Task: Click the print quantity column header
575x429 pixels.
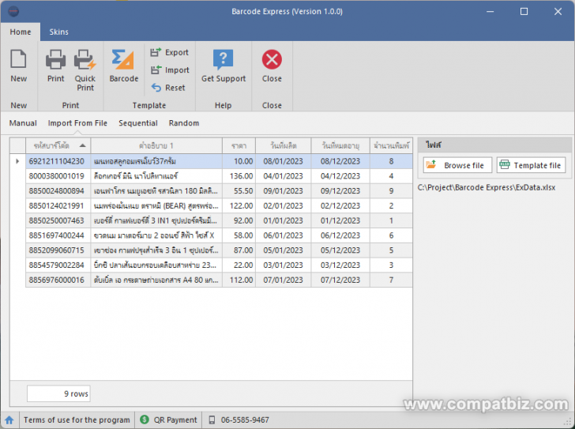Action: pos(391,145)
